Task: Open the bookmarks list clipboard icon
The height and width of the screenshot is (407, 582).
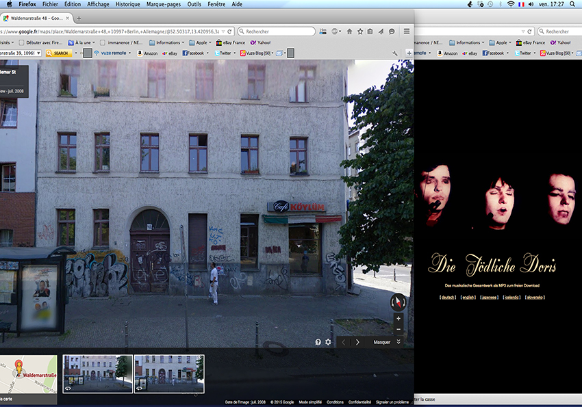Action: pos(370,31)
